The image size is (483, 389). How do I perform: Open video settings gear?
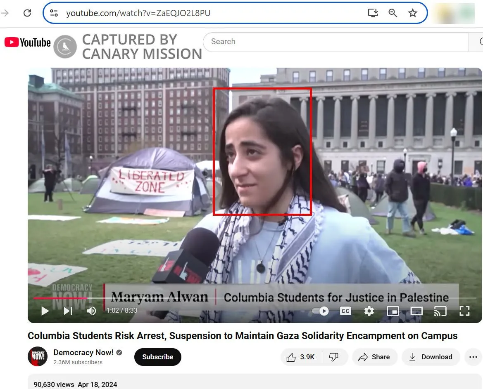coord(369,311)
